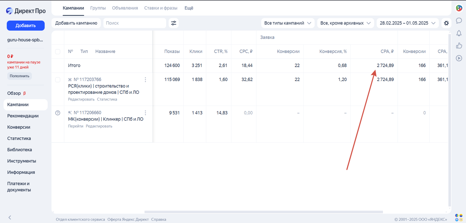466x223 pixels.
Task: Sort by the Показы column header
Action: (172, 52)
